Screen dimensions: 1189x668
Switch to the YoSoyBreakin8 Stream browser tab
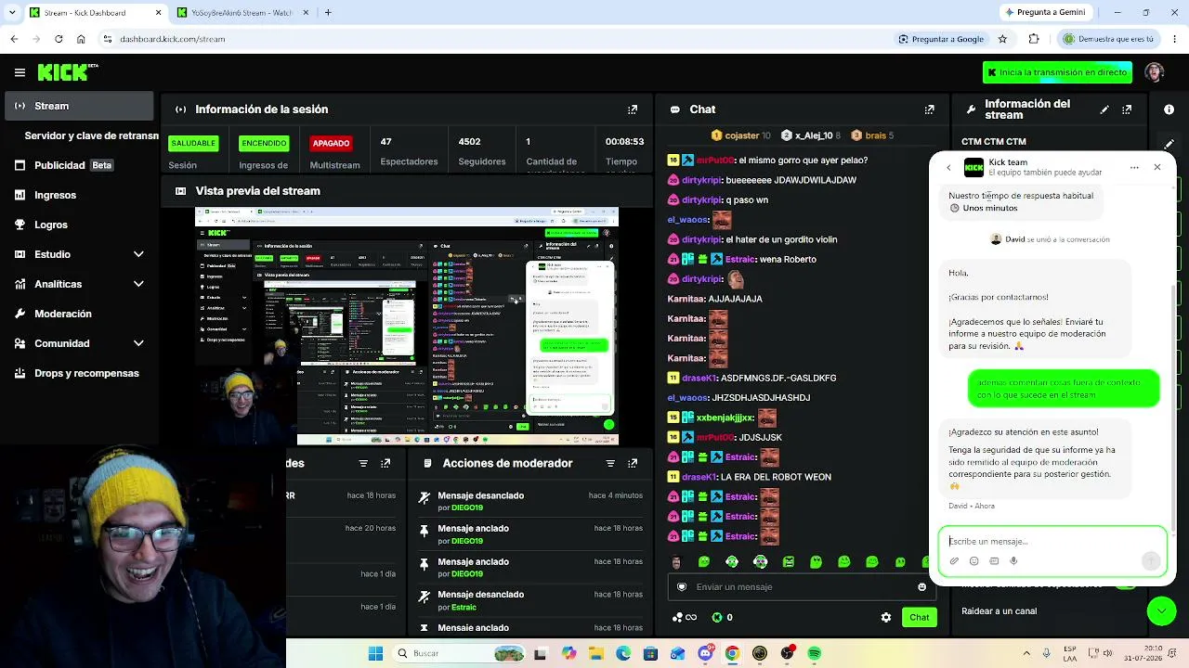[x=241, y=12]
